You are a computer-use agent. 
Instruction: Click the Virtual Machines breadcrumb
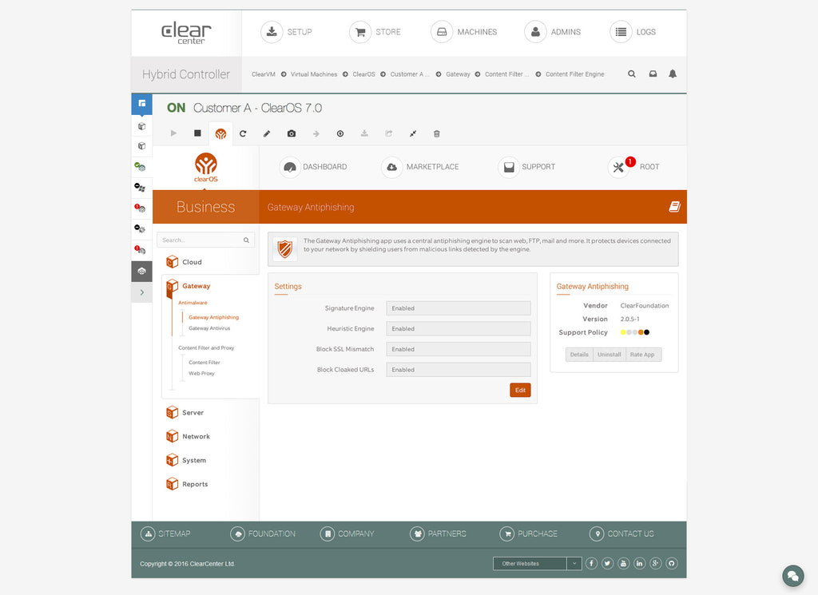coord(313,74)
